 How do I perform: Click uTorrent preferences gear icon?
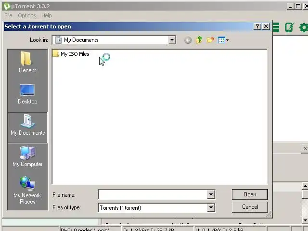pos(304,27)
